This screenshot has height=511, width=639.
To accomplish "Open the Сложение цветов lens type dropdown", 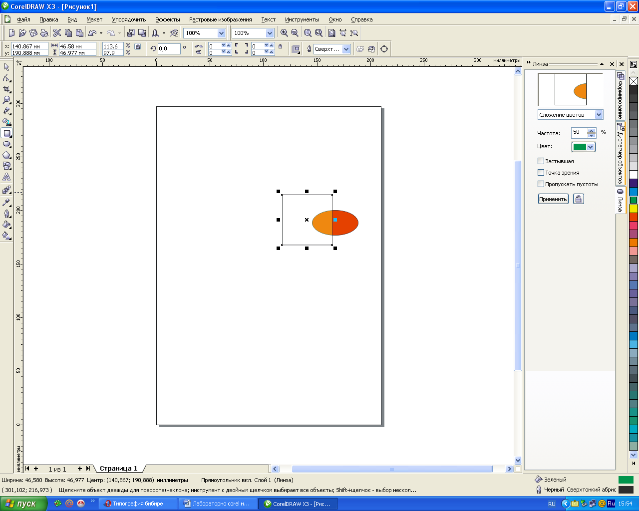I will pyautogui.click(x=599, y=115).
